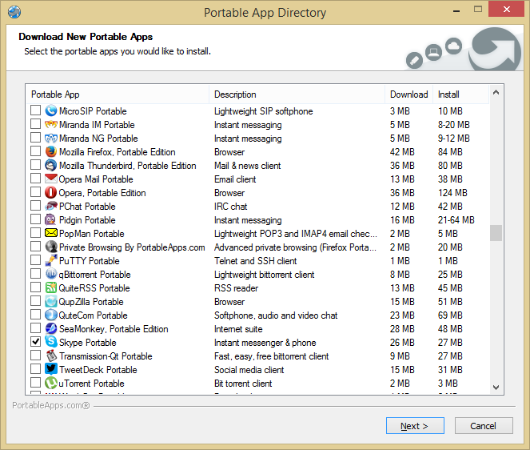Click the qBittorrent Portable icon
This screenshot has width=530, height=450.
tap(51, 275)
